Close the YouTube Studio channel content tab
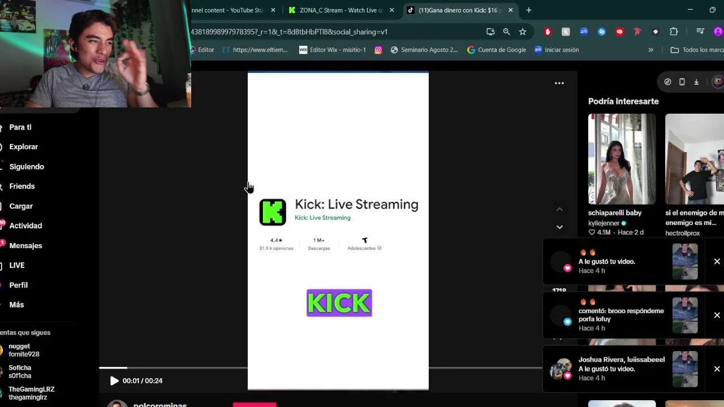This screenshot has width=724, height=407. pyautogui.click(x=273, y=10)
